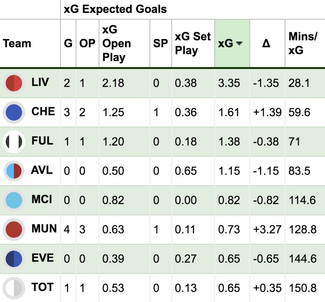
Task: Click the Aston Villa team badge
Action: 14,171
